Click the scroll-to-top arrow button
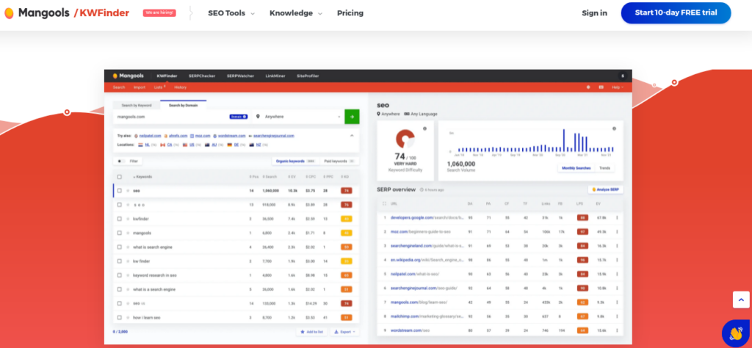 point(741,300)
